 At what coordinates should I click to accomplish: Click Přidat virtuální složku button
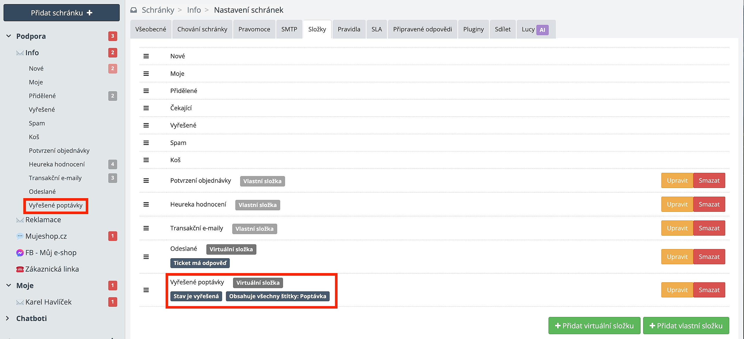pos(594,326)
